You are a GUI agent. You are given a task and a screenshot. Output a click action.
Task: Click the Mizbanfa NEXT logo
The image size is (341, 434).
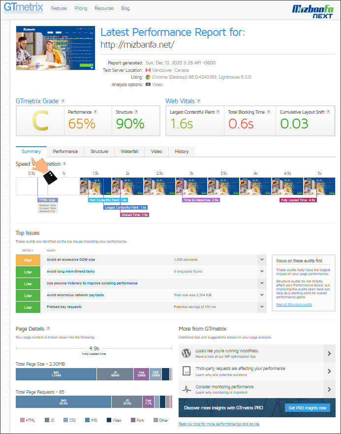click(312, 11)
